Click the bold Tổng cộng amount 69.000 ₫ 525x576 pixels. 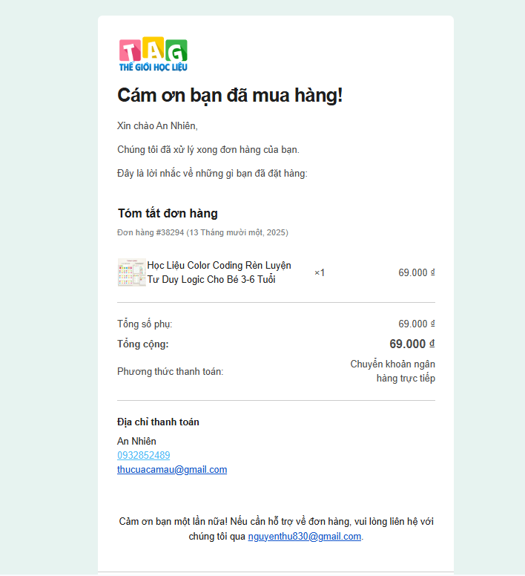click(x=412, y=344)
